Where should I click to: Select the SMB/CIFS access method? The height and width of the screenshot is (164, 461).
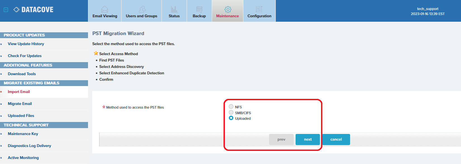[231, 112]
